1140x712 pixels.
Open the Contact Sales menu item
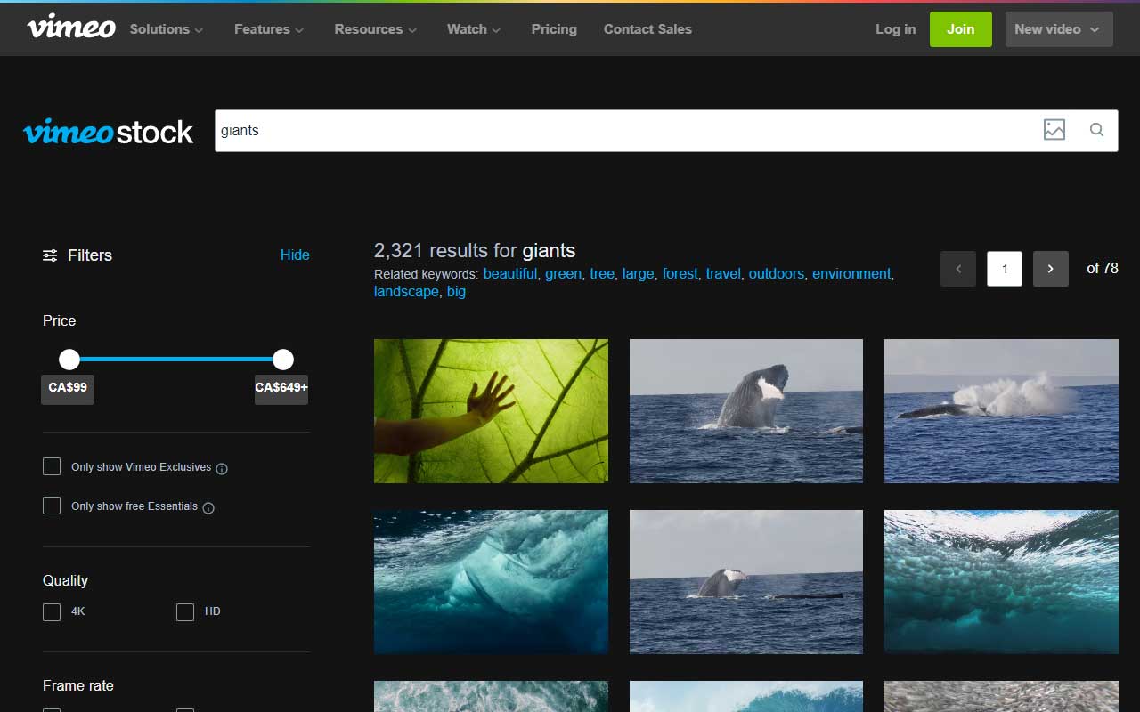coord(647,28)
